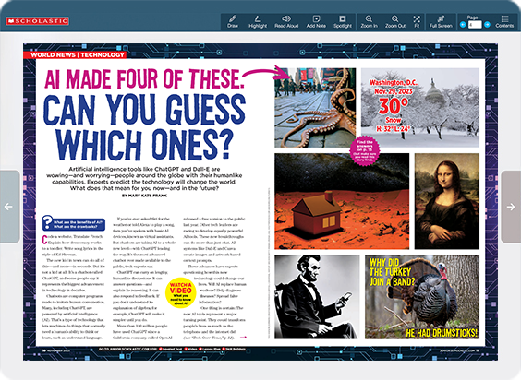The image size is (521, 380).
Task: Click the Leveled Text footer link
Action: click(x=171, y=350)
